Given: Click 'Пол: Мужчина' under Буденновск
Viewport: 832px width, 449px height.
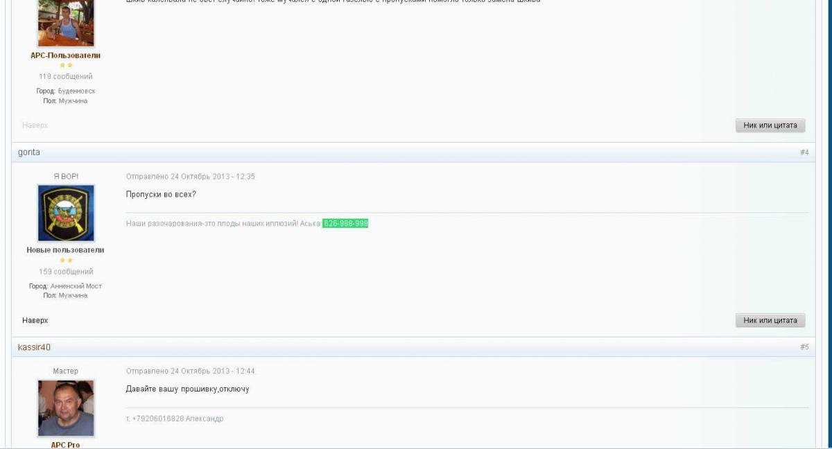Looking at the screenshot, I should 66,100.
